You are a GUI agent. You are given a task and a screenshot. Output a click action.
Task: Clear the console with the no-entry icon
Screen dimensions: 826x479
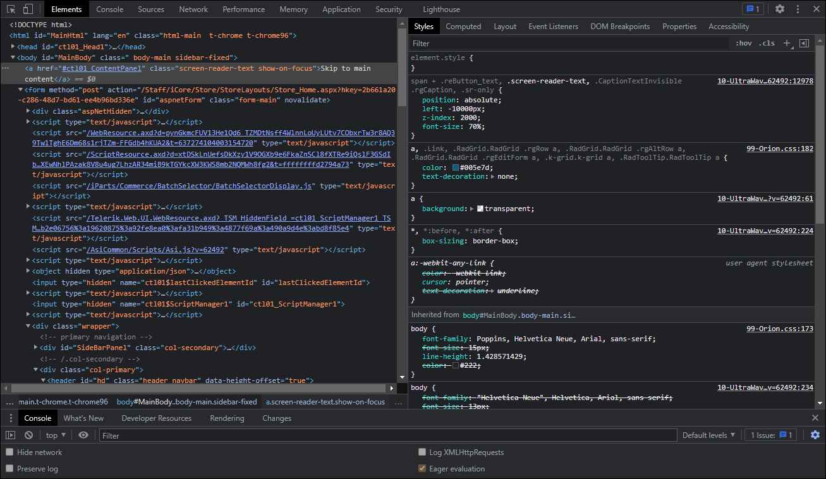point(28,435)
